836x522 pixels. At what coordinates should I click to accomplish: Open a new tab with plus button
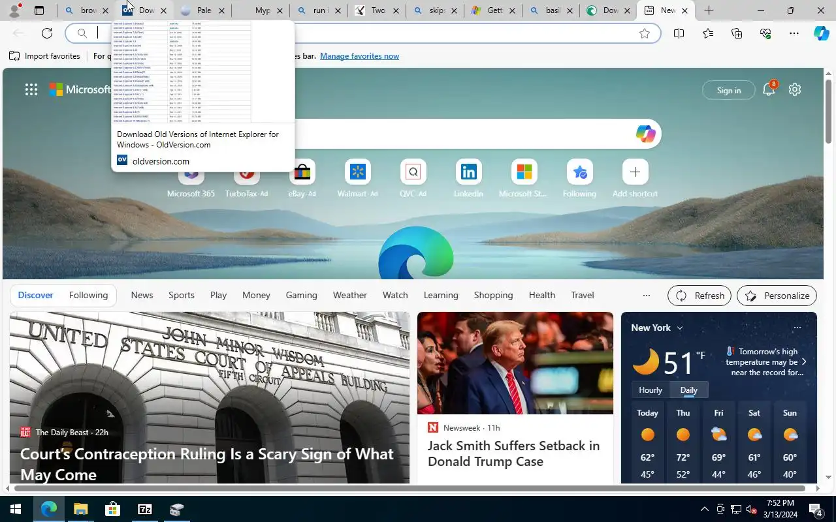pyautogui.click(x=709, y=10)
